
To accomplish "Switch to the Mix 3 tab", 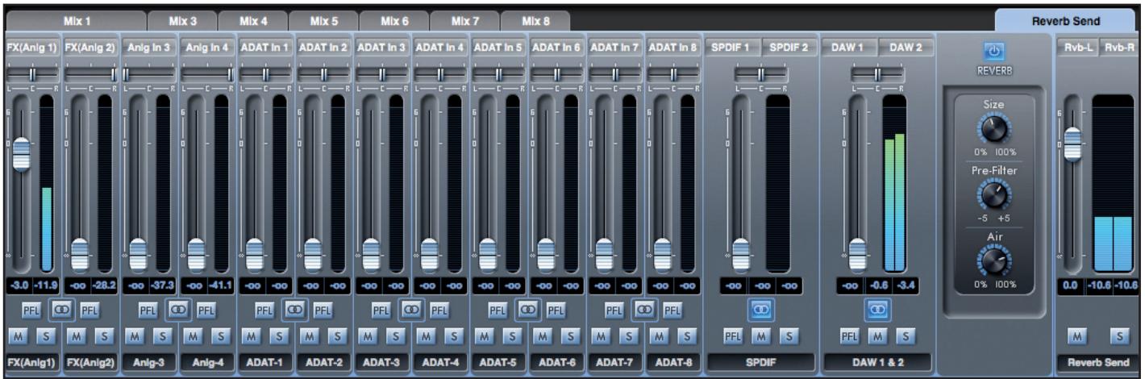I will (x=181, y=19).
